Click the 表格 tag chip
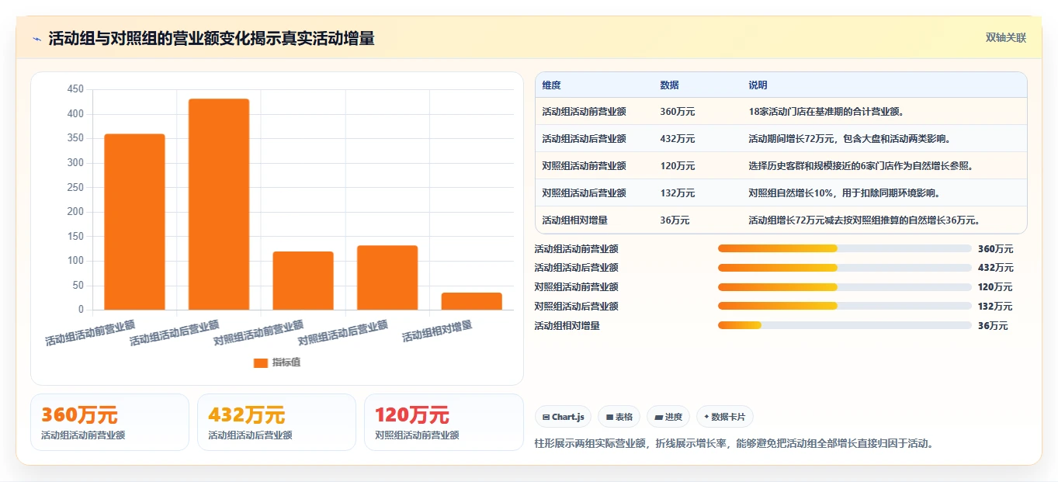Screen dimensions: 1058x482 (619, 417)
